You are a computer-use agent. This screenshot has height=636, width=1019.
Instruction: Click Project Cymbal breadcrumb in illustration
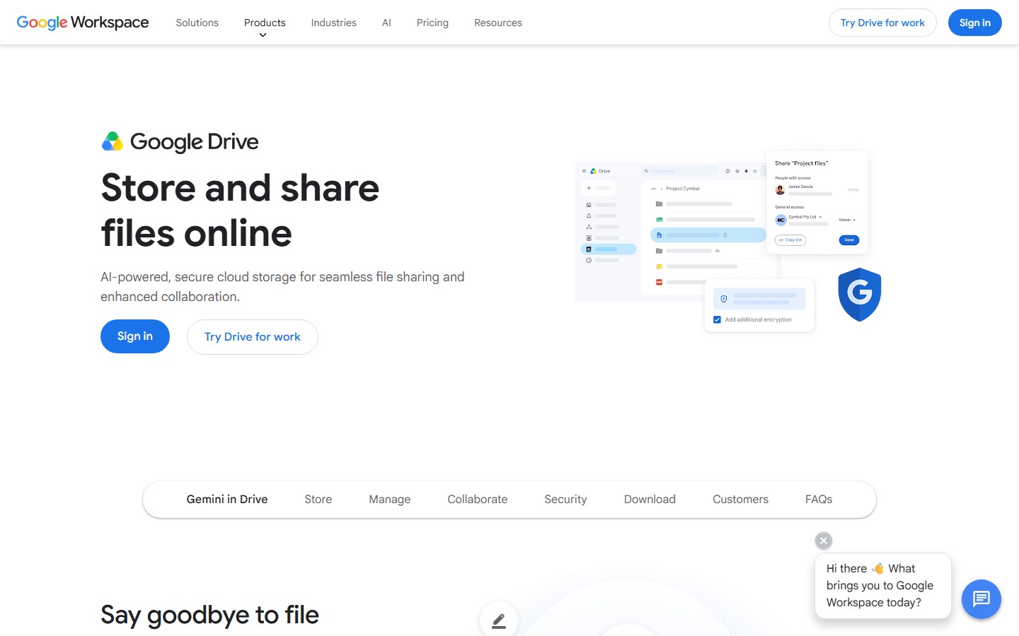point(683,189)
